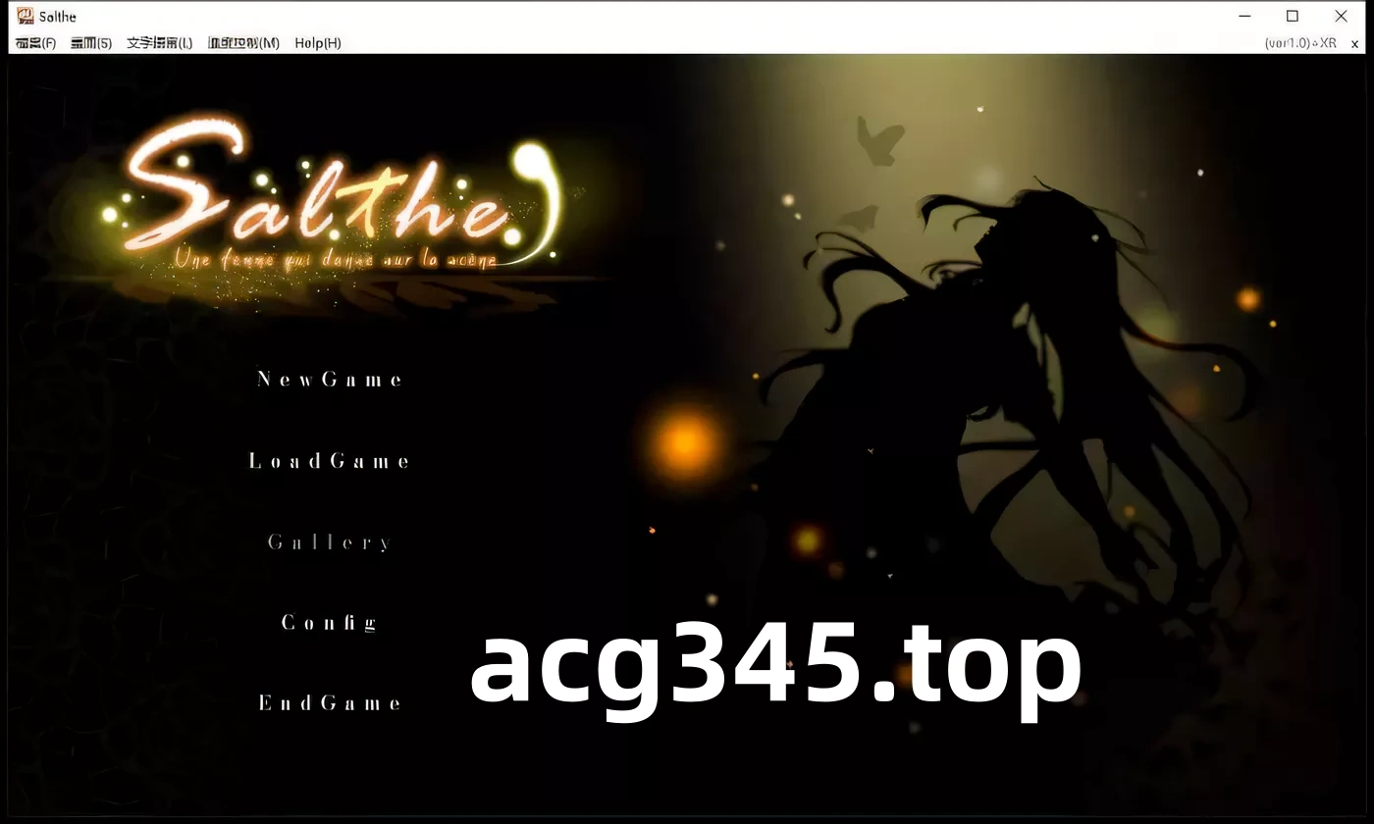Click the small x beside the version label

[x=1355, y=43]
